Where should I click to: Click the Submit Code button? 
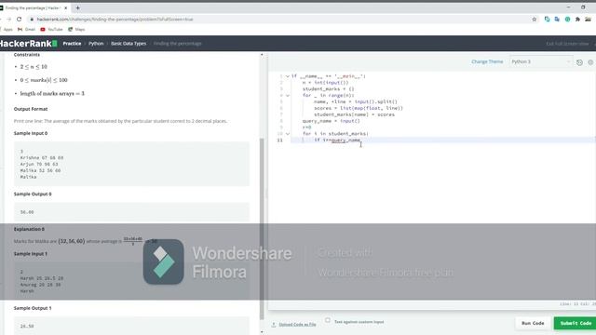click(576, 323)
